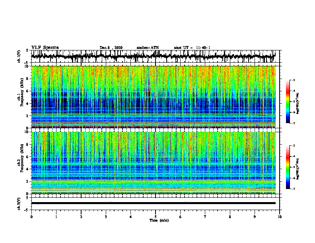The width and height of the screenshot is (315, 243).
Task: Select the "4" kHz tick on ch.2 axis
Action: 28,169
